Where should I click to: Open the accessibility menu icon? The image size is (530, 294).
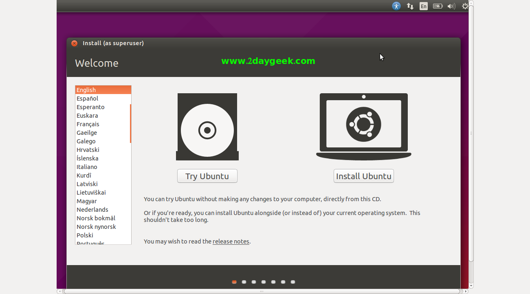click(x=396, y=6)
